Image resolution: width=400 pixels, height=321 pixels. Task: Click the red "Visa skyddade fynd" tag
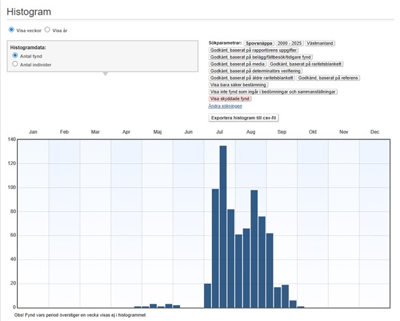pos(230,98)
